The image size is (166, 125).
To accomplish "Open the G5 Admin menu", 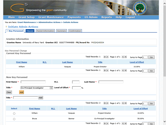I will 91,17.
